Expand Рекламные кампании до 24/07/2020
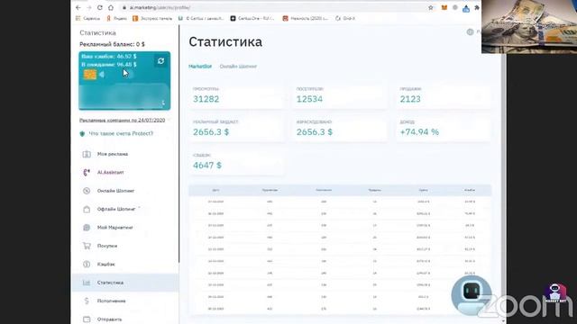 (x=123, y=120)
